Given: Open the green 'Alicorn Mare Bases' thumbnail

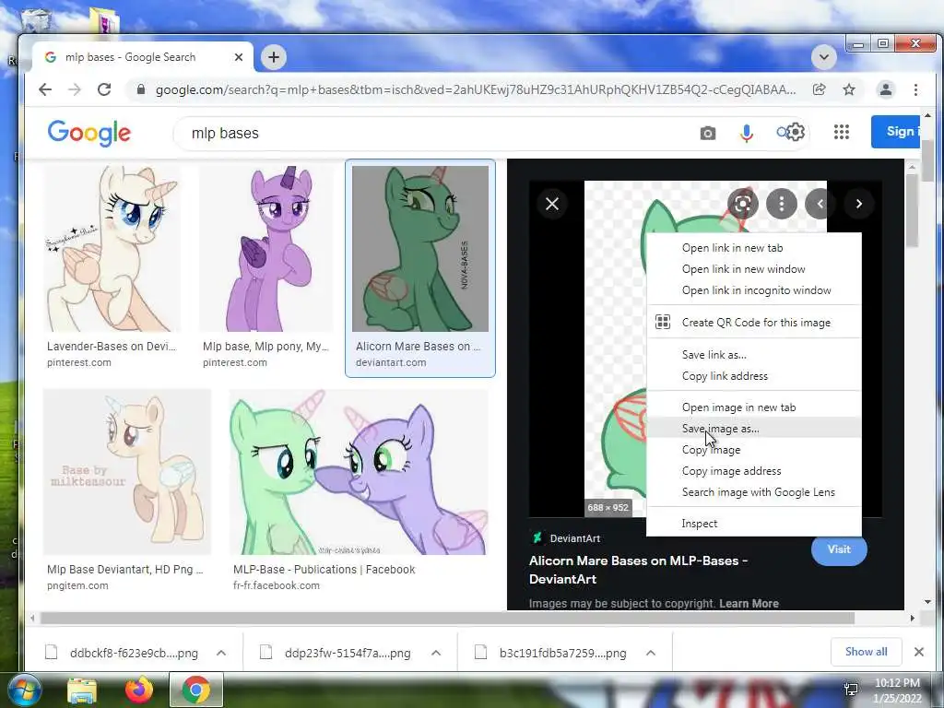Looking at the screenshot, I should [420, 249].
